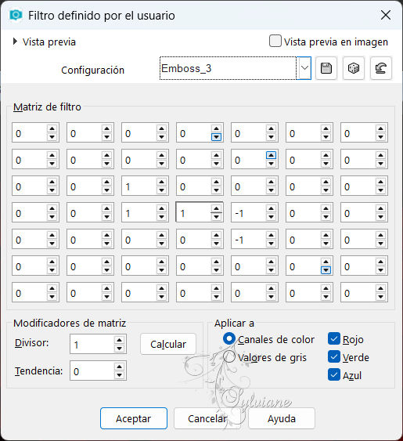Click the reset to default arrow icon
This screenshot has height=441, width=403.
[380, 68]
